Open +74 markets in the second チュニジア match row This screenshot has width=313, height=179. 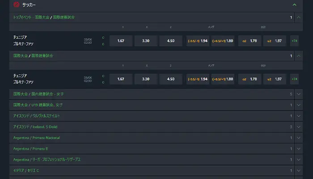coord(294,79)
